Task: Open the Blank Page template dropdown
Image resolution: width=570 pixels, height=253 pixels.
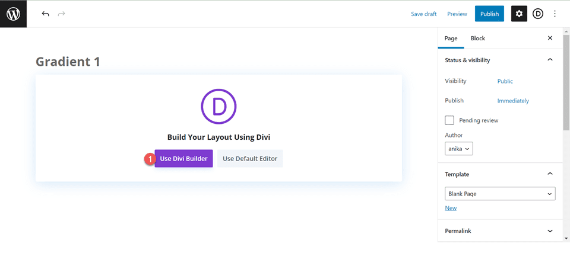Action: [500, 194]
